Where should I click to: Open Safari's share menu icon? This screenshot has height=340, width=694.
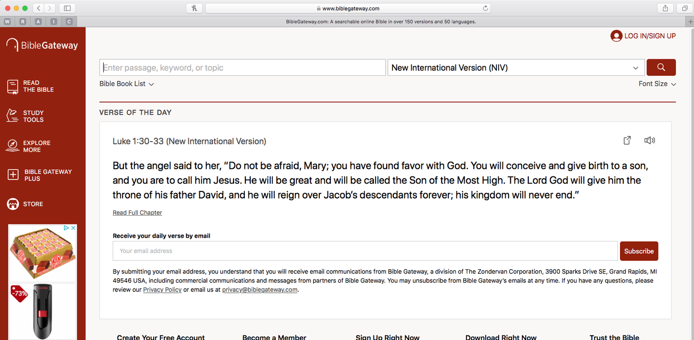[x=665, y=8]
